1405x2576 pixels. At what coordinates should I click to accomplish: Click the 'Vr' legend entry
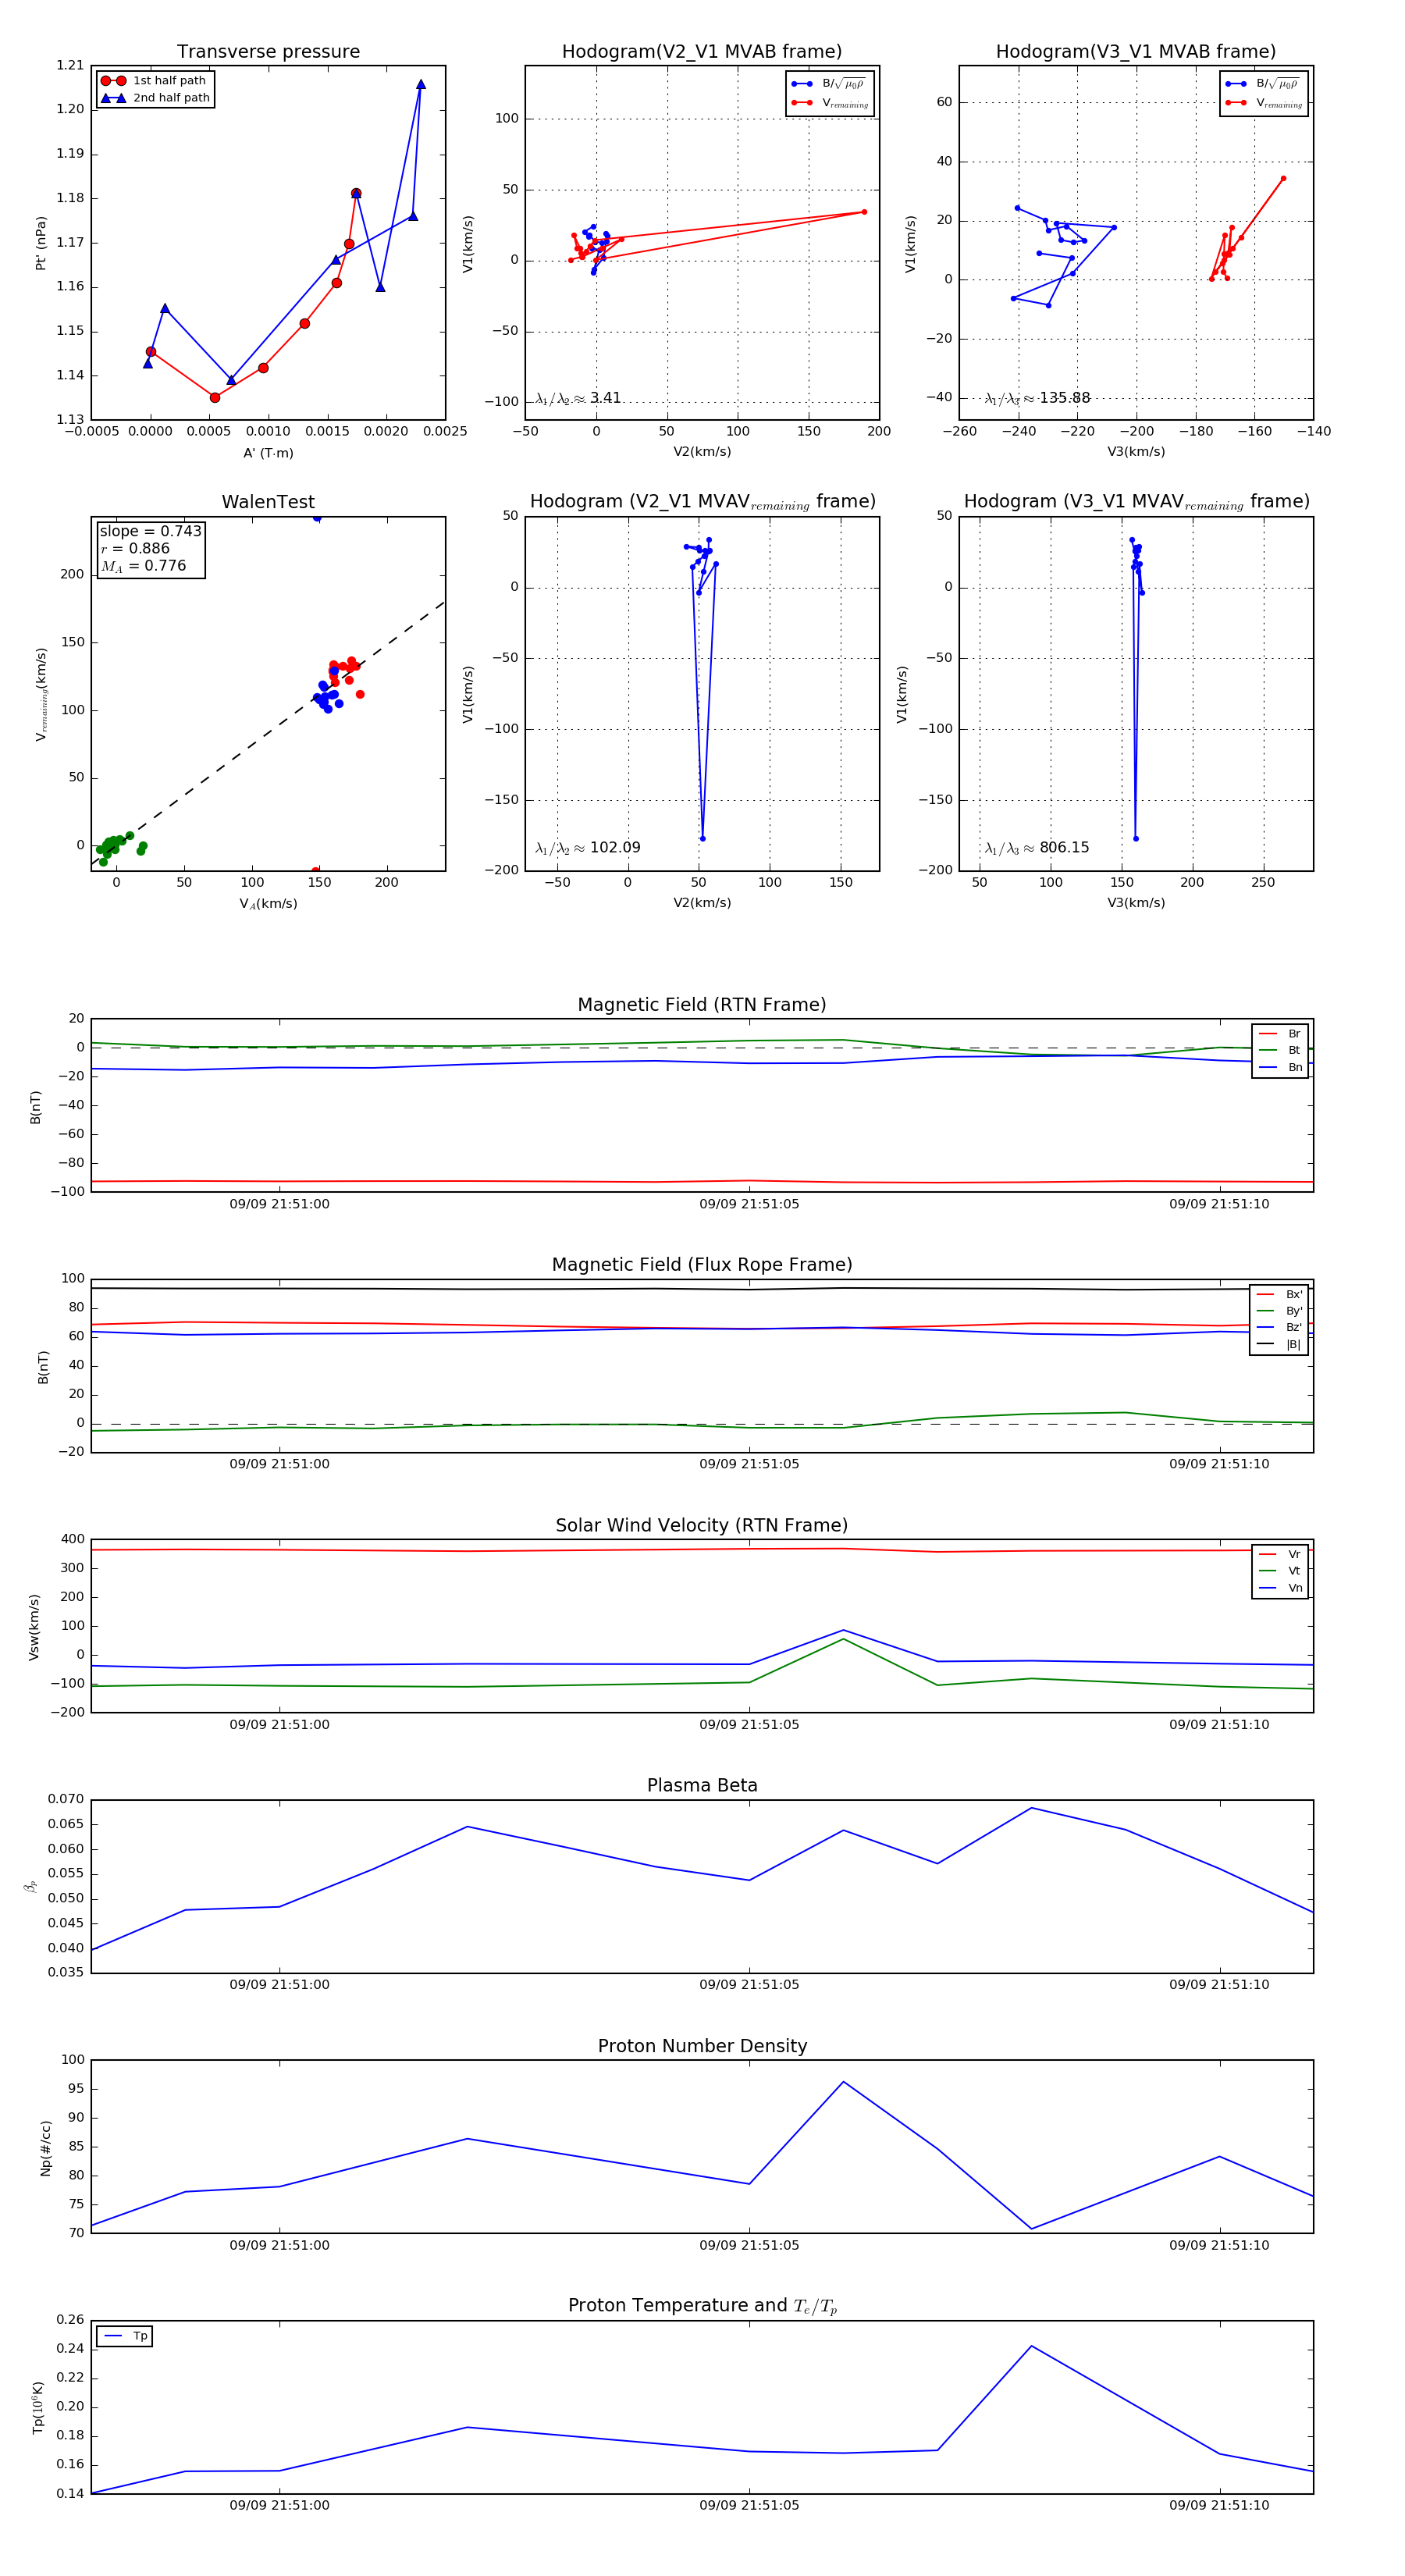point(1280,1555)
